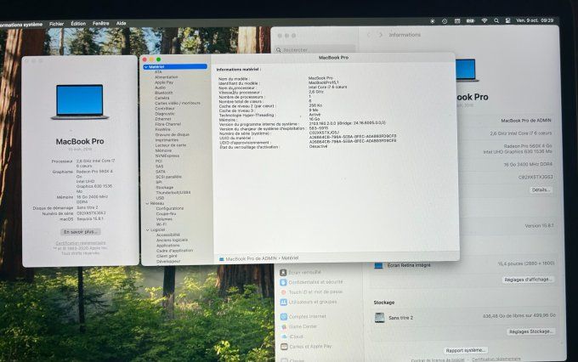Select Coupe-feu under Réseau
578x362 pixels.
point(166,214)
